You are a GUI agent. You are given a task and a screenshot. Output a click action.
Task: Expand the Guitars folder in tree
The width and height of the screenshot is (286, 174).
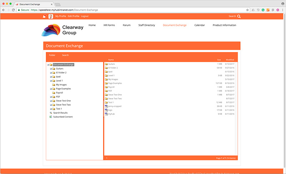click(x=51, y=68)
